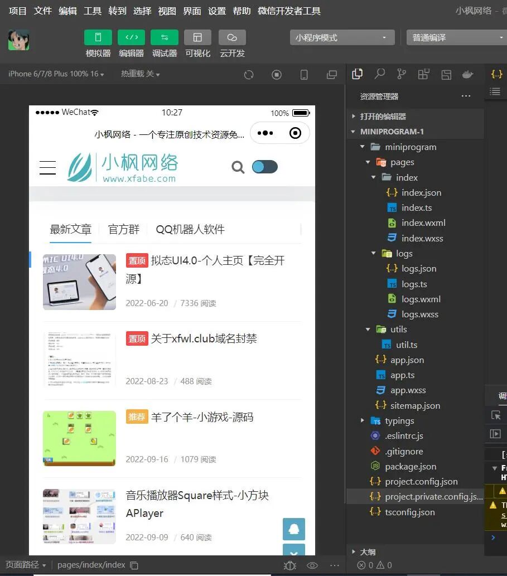Collapse the pages folder
The width and height of the screenshot is (507, 576).
[x=415, y=162]
